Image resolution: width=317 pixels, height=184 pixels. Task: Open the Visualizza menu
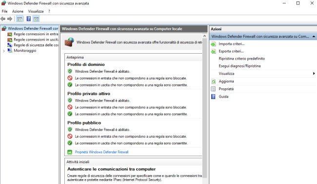(x=36, y=11)
